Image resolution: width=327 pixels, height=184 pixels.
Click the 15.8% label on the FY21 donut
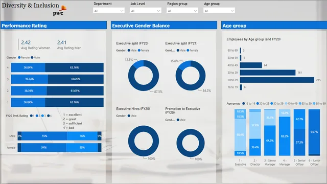175,61
